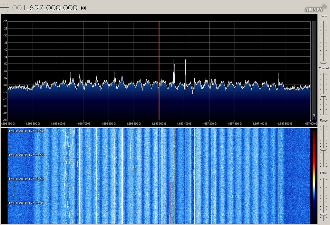The width and height of the screenshot is (330, 225).
Task: Click the last 000 digits of frequency
Action: 69,8
